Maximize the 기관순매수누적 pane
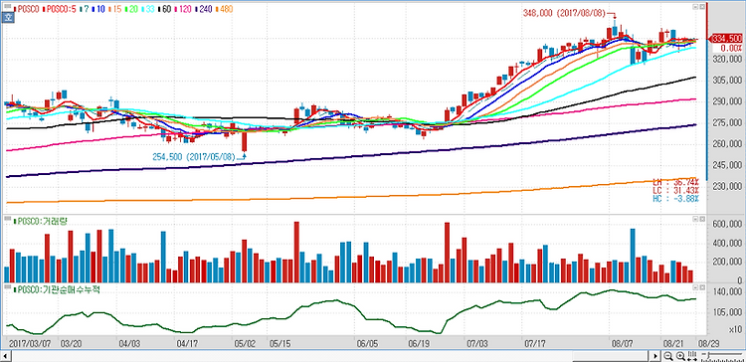 tap(702, 288)
